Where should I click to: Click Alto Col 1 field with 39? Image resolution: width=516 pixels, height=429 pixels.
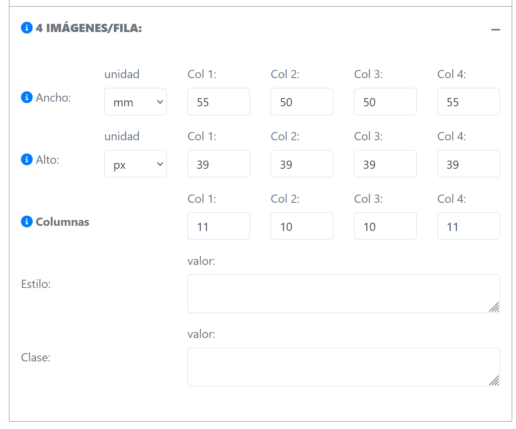[x=218, y=164]
